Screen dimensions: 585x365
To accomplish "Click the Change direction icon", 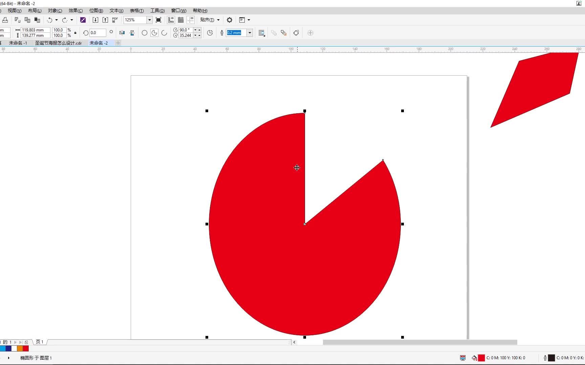I will 210,33.
